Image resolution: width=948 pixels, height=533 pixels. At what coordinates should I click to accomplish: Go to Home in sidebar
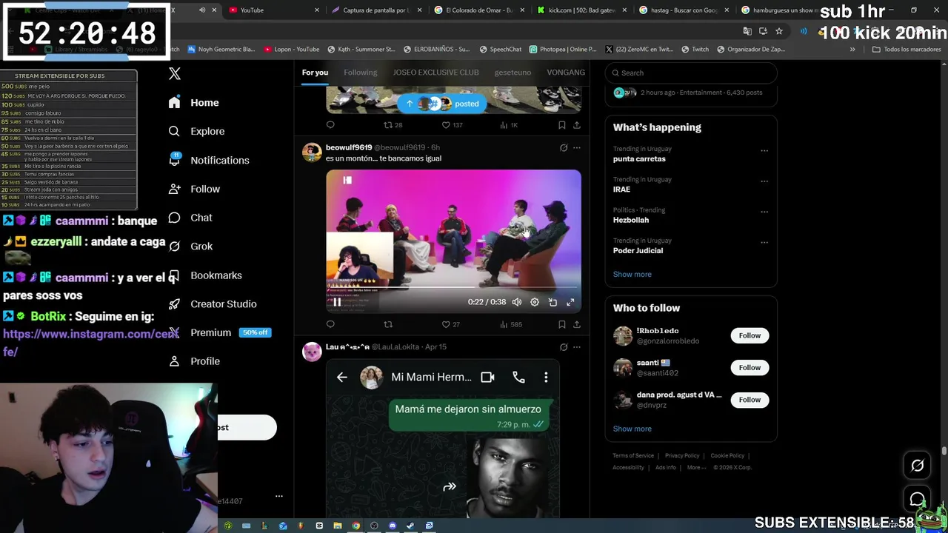pos(193,103)
